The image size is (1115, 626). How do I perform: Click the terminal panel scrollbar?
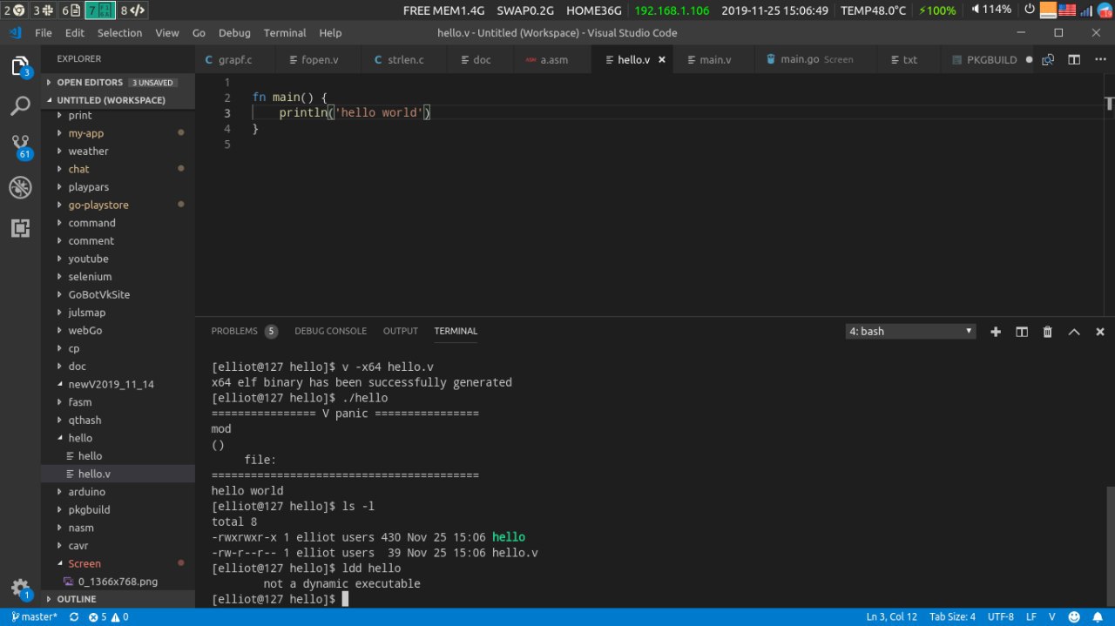(x=1111, y=547)
